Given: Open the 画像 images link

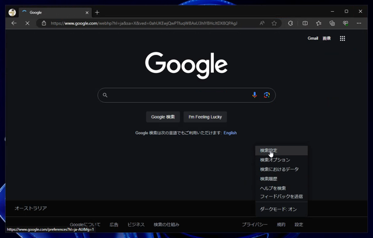Looking at the screenshot, I should coord(326,38).
